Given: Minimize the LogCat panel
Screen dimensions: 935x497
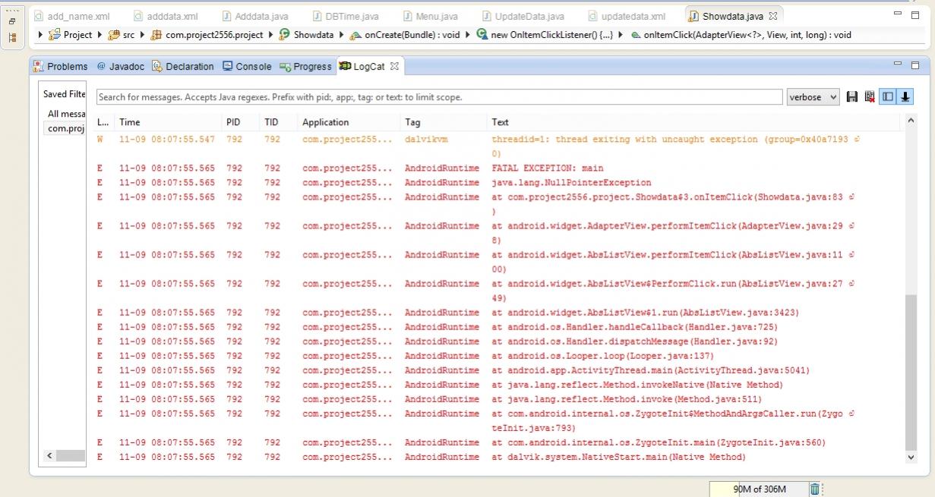Looking at the screenshot, I should pos(899,66).
